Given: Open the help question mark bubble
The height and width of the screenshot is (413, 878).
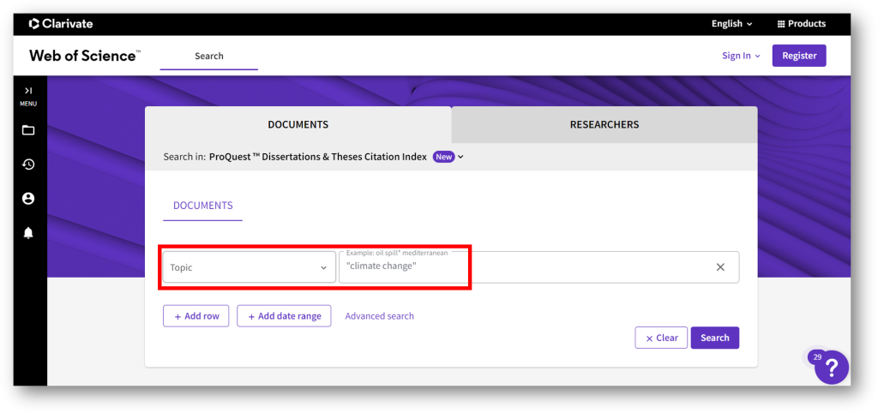Looking at the screenshot, I should pos(832,368).
